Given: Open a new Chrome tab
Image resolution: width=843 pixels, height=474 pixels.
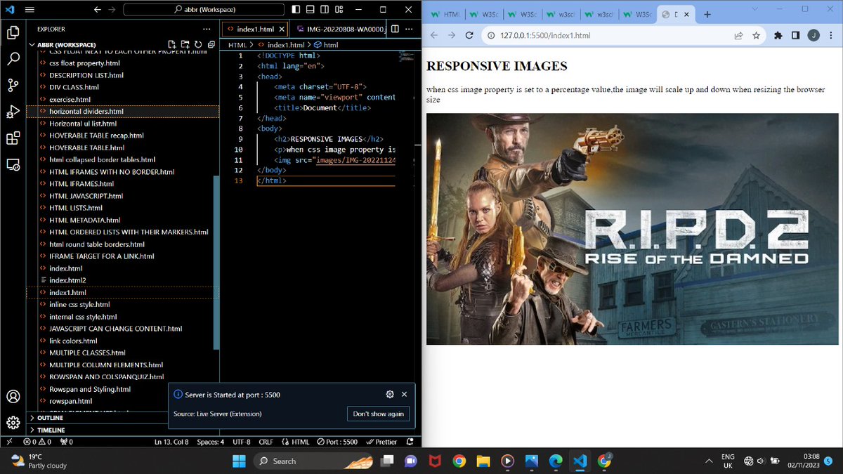Looking at the screenshot, I should [x=707, y=15].
